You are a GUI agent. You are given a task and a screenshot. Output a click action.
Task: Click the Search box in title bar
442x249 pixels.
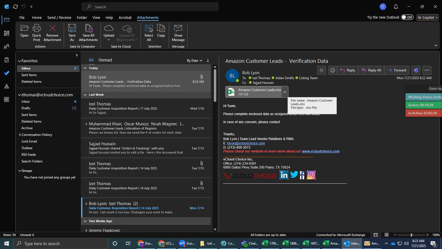pos(150,7)
